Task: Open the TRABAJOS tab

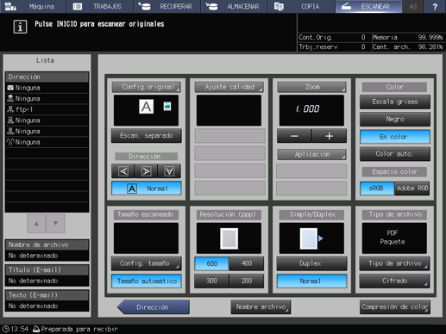Action: [101, 6]
